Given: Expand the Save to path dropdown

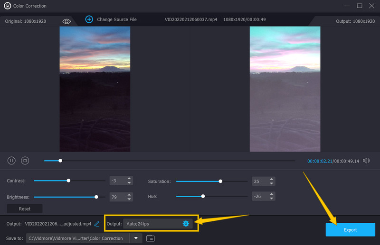Looking at the screenshot, I should [136, 238].
